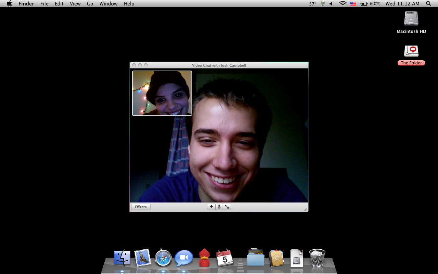
Task: Open the Go menu
Action: [90, 4]
